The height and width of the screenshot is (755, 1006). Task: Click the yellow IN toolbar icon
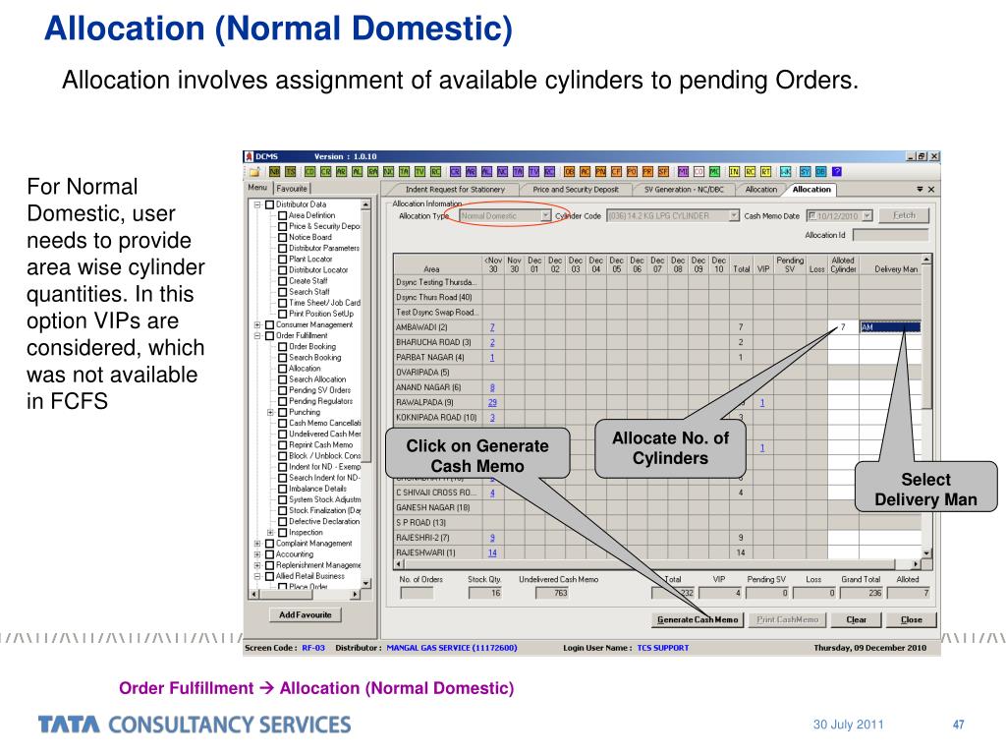coord(734,171)
